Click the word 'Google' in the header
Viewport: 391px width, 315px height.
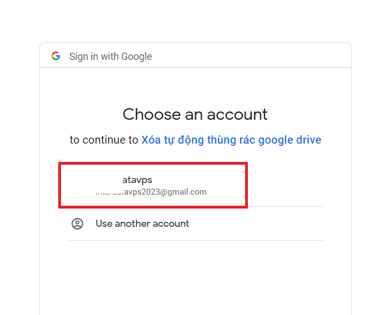coord(136,57)
